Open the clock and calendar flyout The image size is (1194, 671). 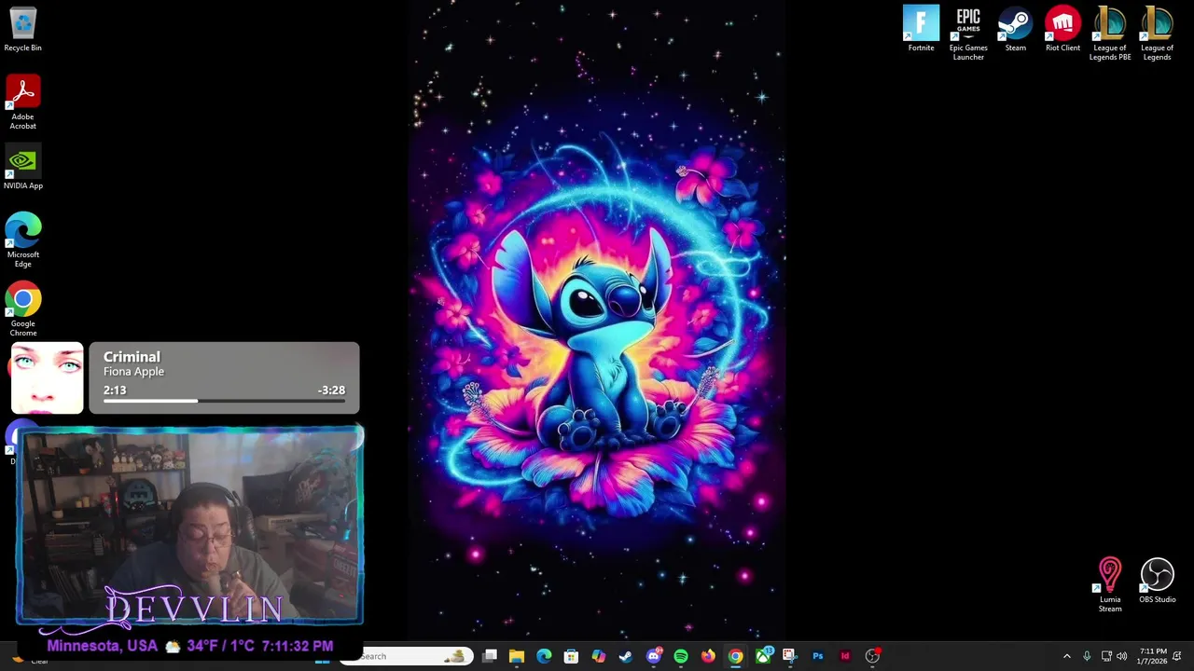(1152, 656)
